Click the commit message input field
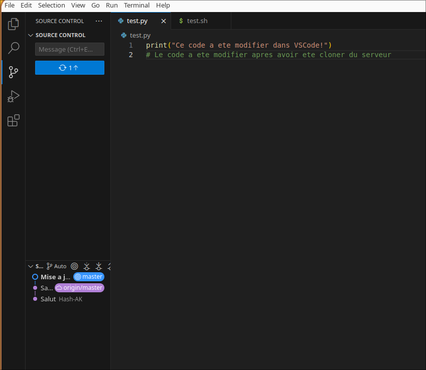Viewport: 426px width, 370px height. click(70, 49)
